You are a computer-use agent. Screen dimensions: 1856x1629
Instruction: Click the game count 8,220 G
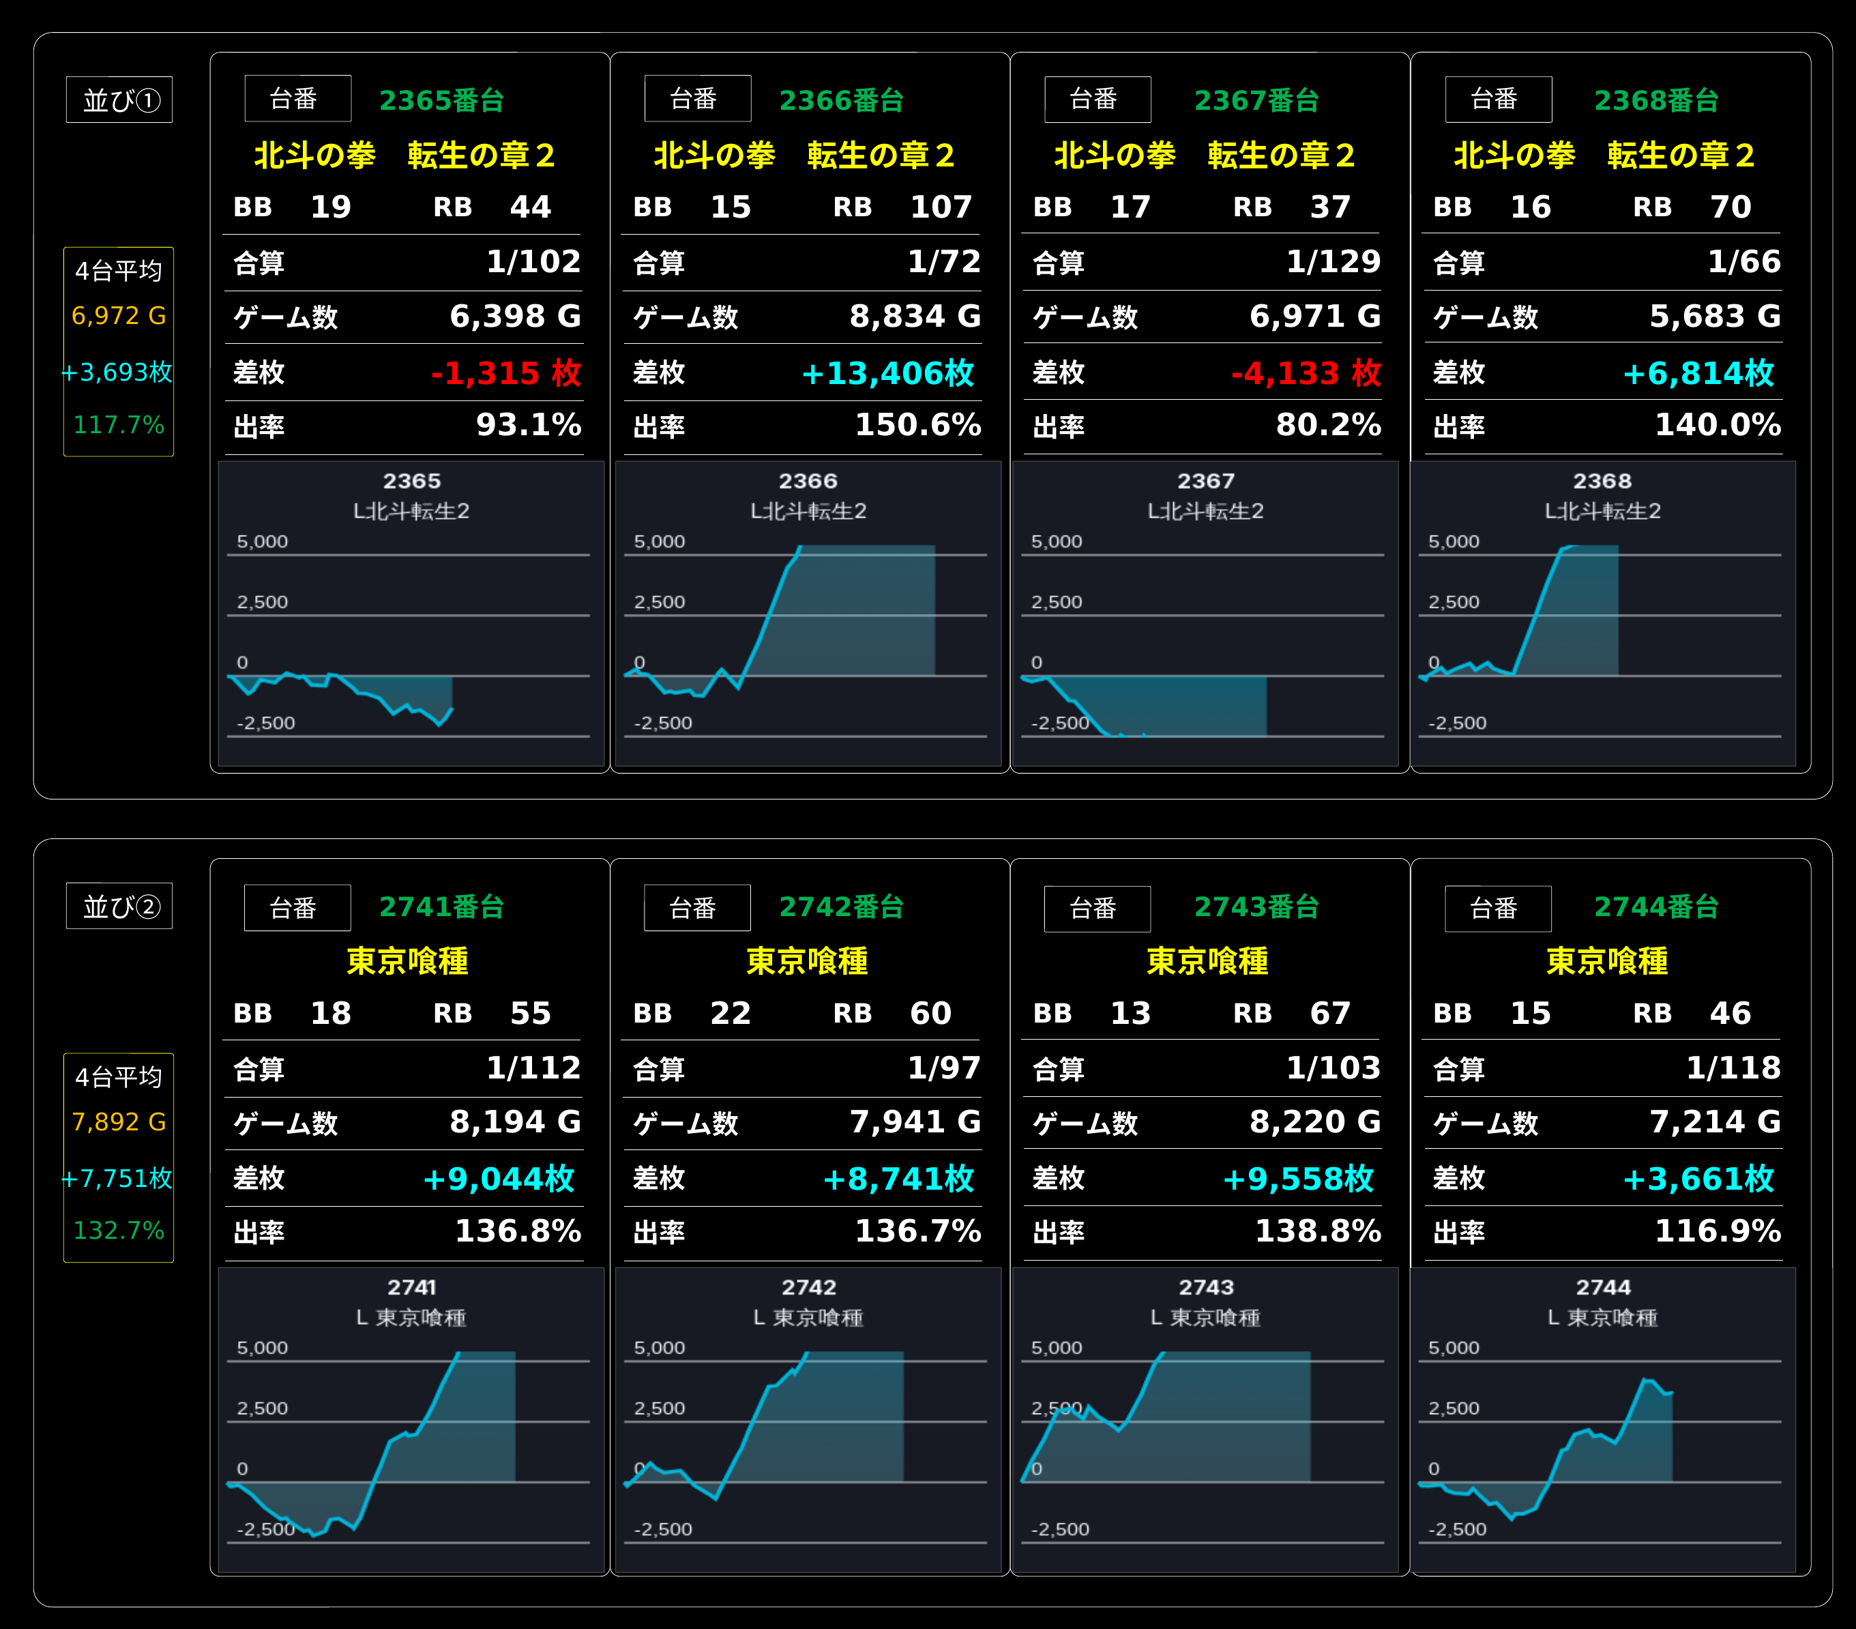[1316, 1122]
